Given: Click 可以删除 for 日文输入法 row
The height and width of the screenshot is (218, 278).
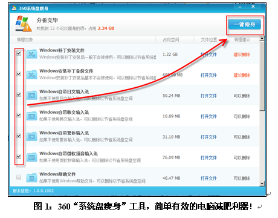Looking at the screenshot, I should click(x=242, y=96).
